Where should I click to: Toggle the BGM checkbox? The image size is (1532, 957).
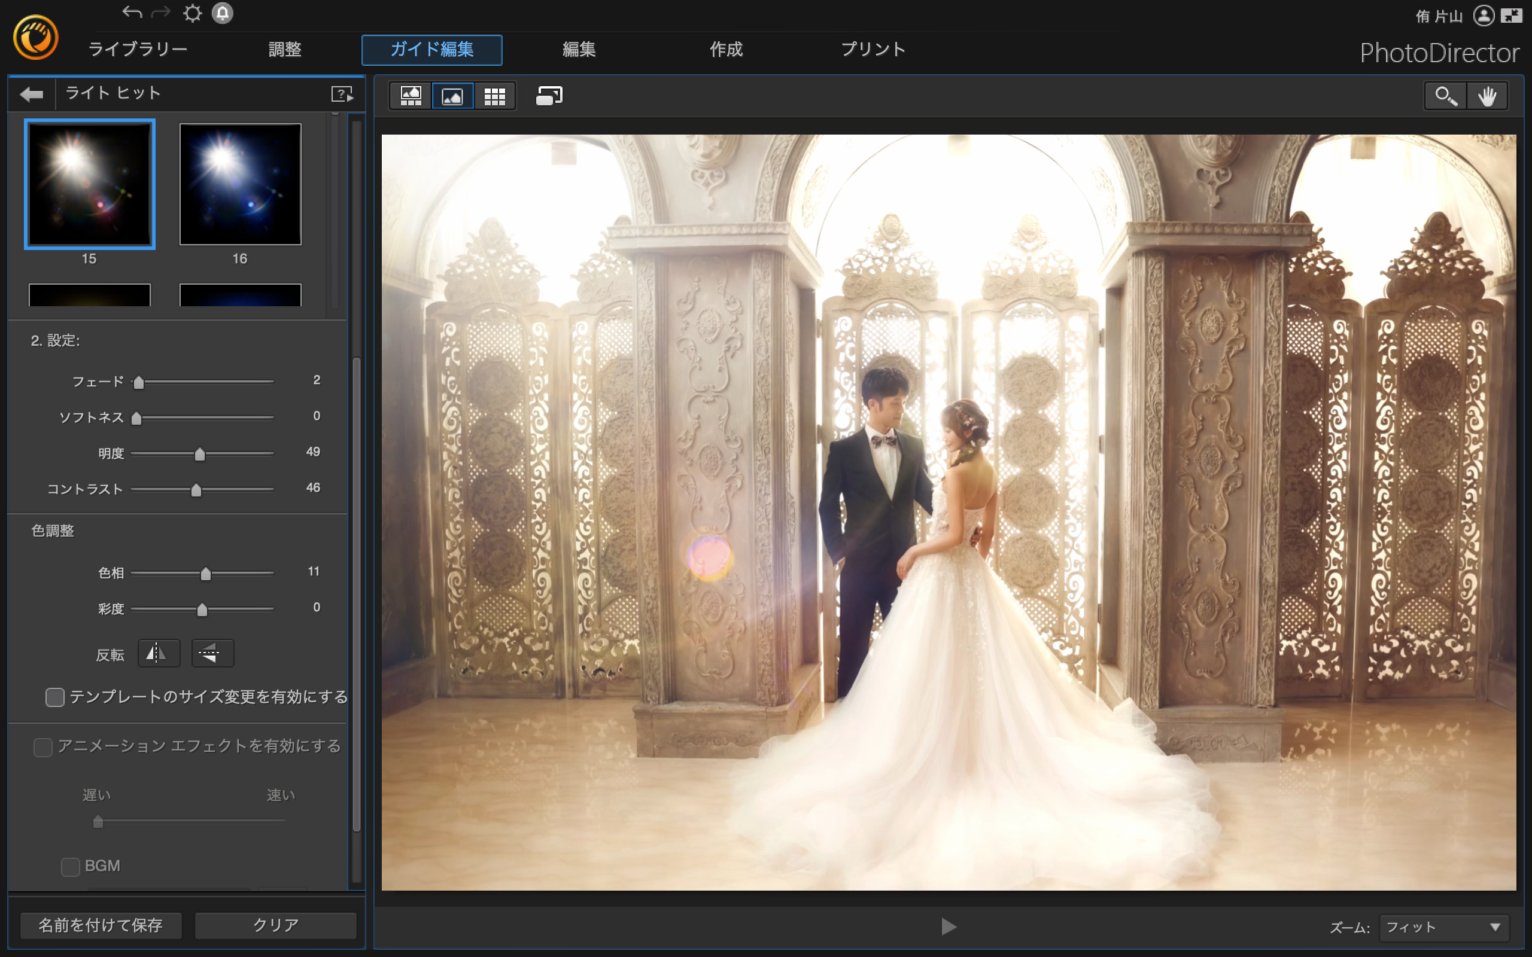(x=70, y=867)
